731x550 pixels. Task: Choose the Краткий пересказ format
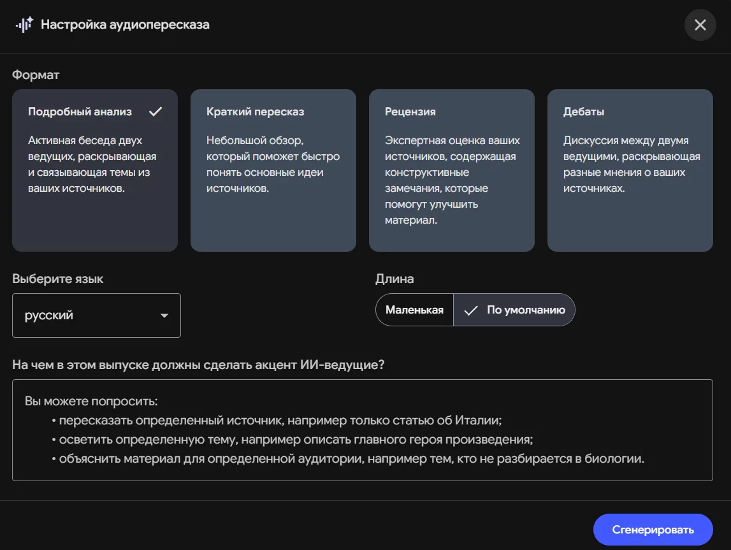tap(273, 170)
